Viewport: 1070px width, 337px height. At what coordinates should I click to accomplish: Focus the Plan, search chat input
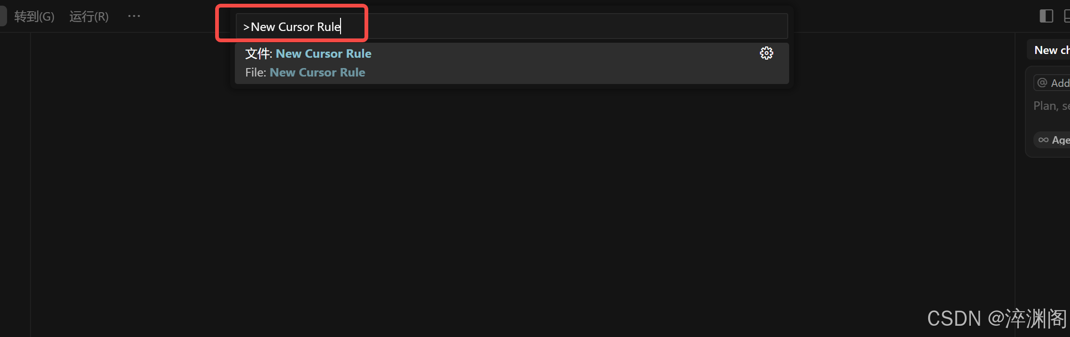(1051, 106)
